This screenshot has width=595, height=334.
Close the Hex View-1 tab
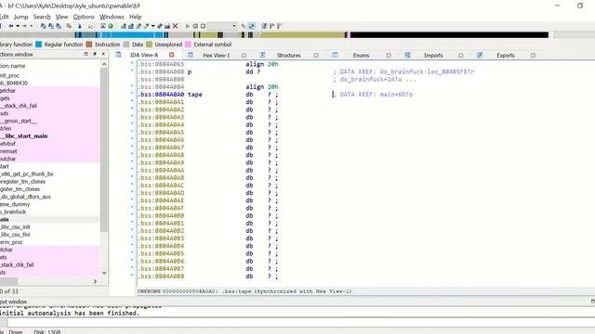[x=244, y=56]
